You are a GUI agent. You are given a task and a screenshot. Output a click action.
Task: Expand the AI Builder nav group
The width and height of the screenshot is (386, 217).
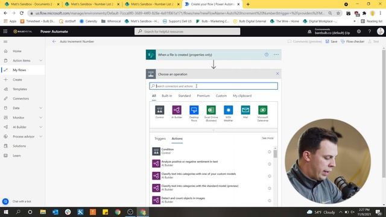[41, 127]
